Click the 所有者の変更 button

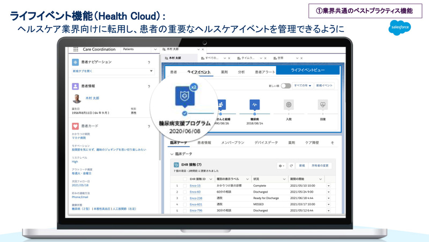[320, 166]
